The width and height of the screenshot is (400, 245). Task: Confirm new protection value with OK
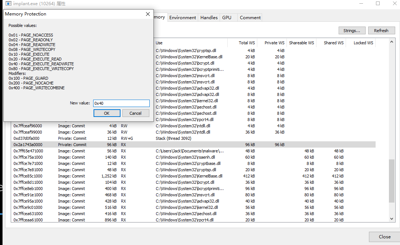click(106, 113)
